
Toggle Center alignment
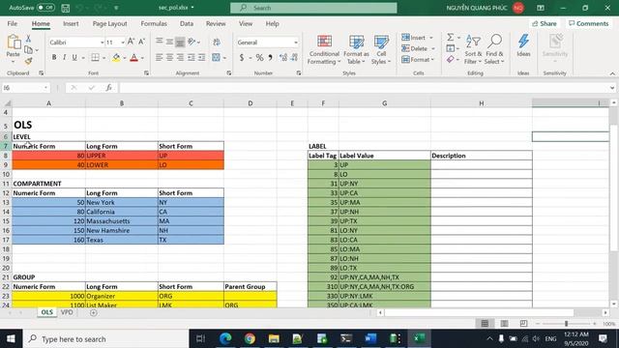pyautogui.click(x=169, y=58)
